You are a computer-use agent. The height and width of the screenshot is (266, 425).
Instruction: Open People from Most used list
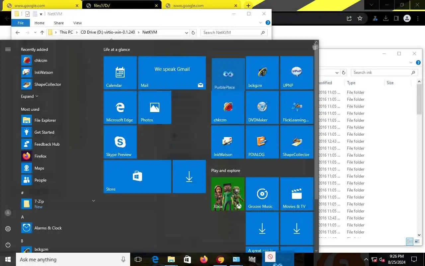coord(58,180)
